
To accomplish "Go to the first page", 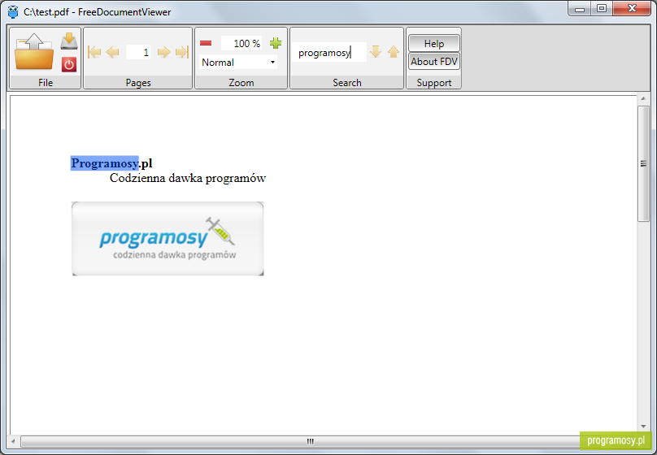I will pyautogui.click(x=94, y=52).
